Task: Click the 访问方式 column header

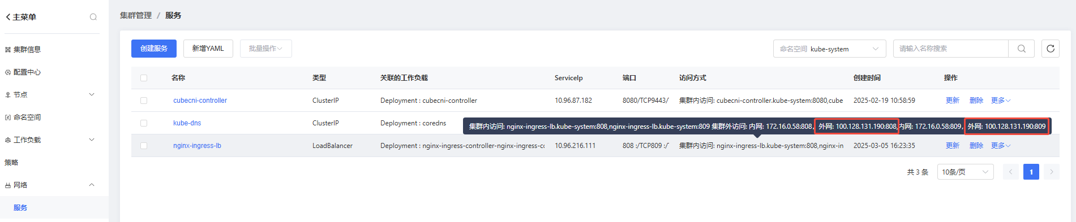Action: pyautogui.click(x=693, y=78)
